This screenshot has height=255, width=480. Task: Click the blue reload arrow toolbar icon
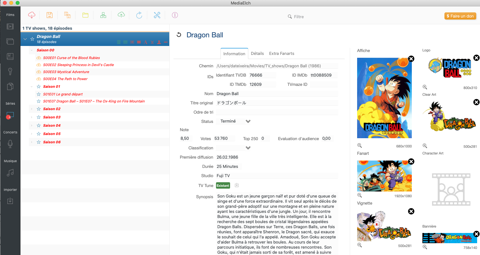139,15
